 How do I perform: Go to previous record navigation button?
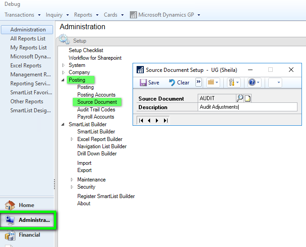pyautogui.click(x=149, y=120)
